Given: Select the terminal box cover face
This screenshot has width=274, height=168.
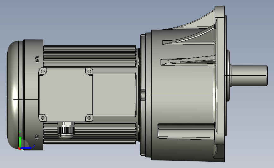Looking at the screenshot, I should [66, 95].
